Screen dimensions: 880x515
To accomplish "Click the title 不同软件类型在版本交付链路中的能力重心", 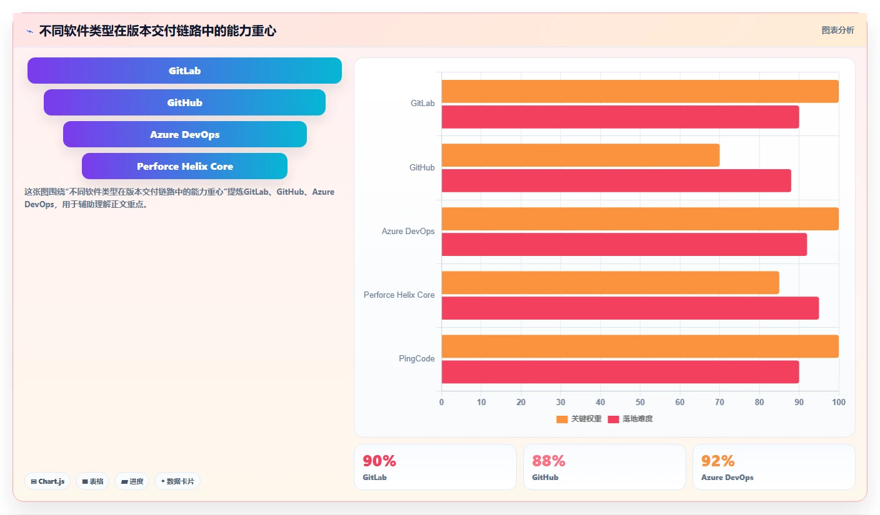I will tap(157, 31).
